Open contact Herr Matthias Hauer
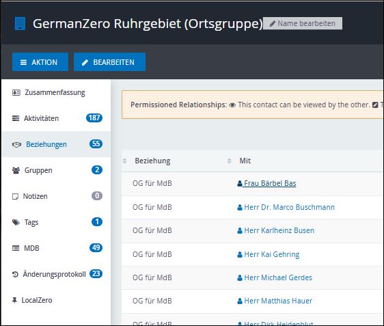The width and height of the screenshot is (384, 326). 278,301
